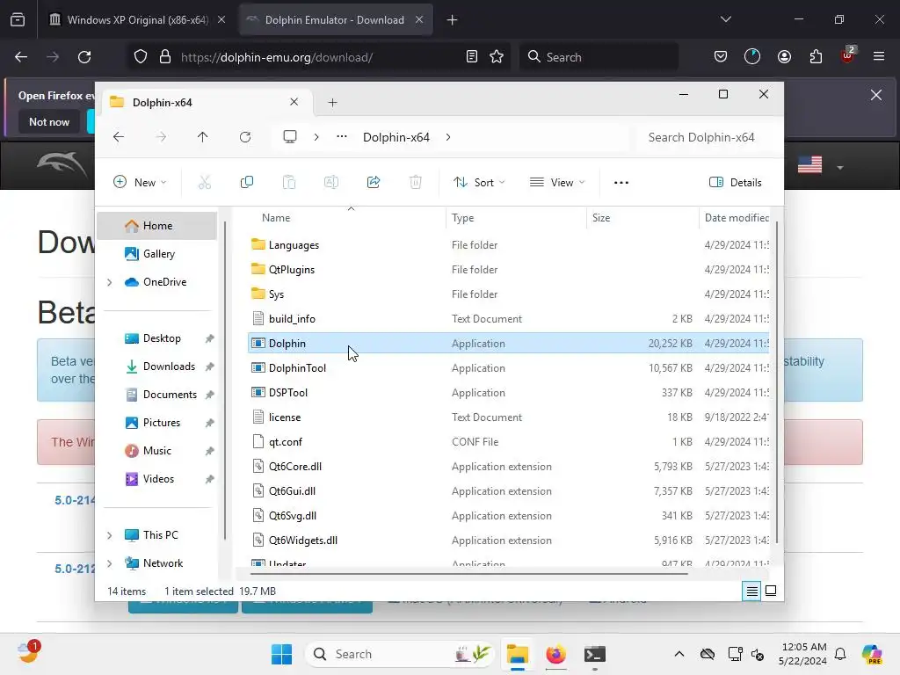Image resolution: width=900 pixels, height=675 pixels.
Task: Expand the OneDrive tree node
Action: coord(110,282)
